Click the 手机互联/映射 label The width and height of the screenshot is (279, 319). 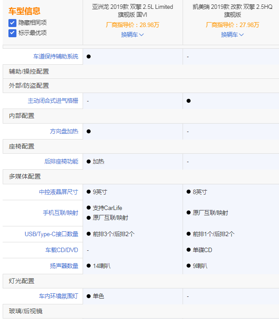60,213
